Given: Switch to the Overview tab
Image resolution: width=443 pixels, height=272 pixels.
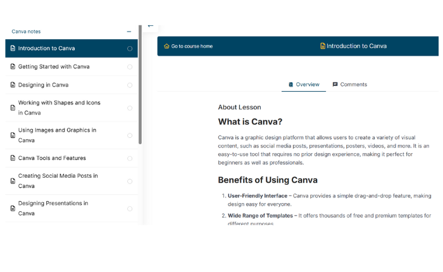Looking at the screenshot, I should (304, 85).
